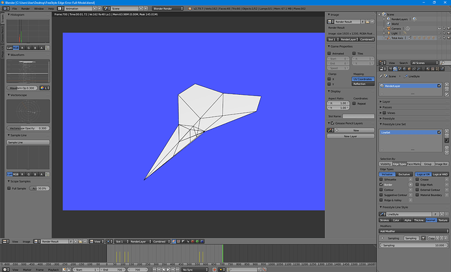This screenshot has height=272, width=451.
Task: Adjust the Waveform Opacity slider
Action: (x=22, y=88)
